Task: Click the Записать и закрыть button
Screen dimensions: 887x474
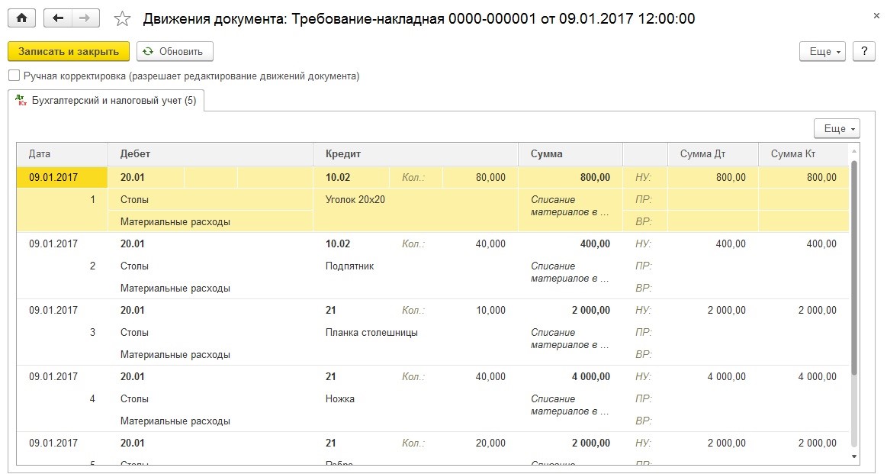Action: [69, 52]
